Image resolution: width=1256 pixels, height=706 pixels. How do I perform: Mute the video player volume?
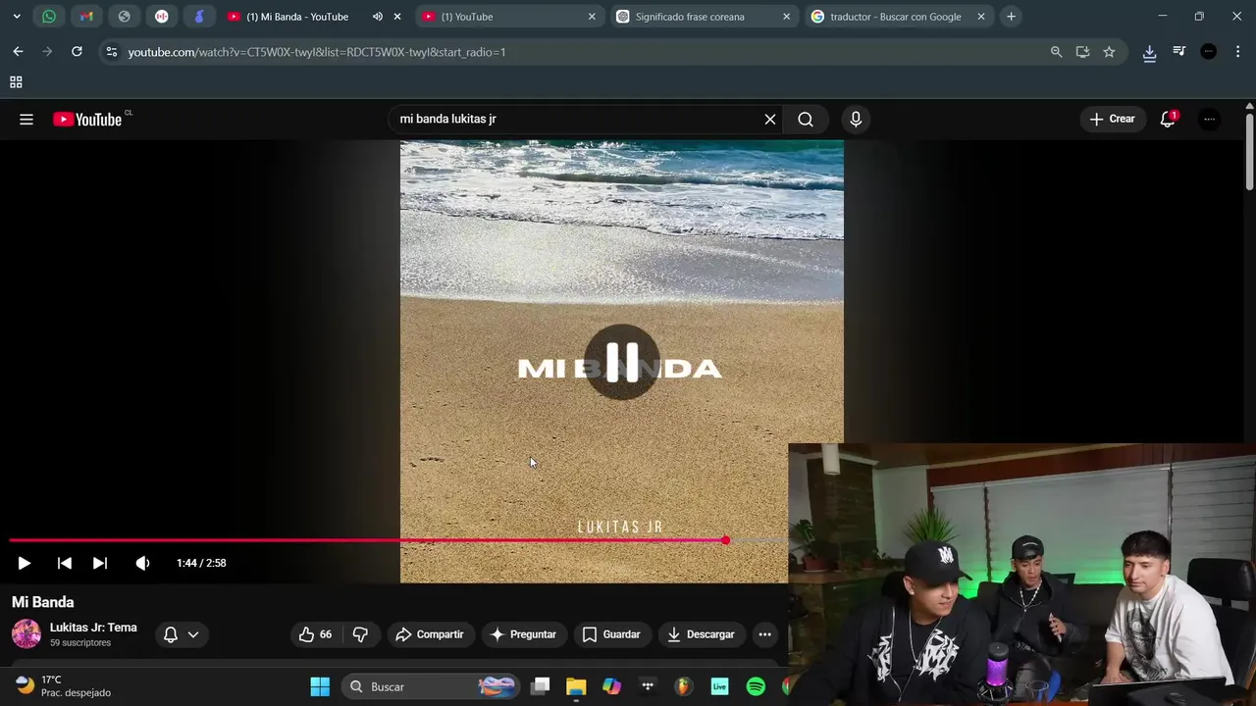[143, 563]
